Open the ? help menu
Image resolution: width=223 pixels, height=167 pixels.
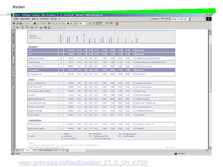tap(59, 19)
